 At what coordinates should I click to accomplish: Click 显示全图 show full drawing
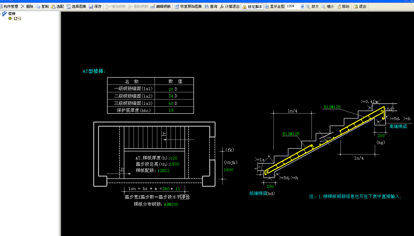click(274, 6)
